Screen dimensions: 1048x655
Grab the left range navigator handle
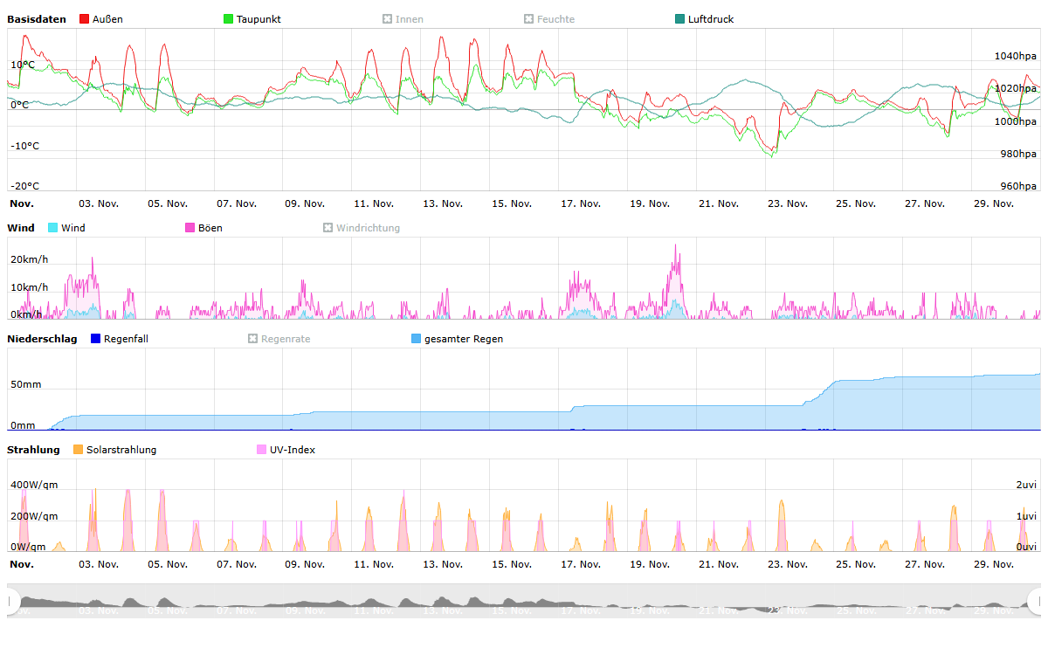point(12,601)
